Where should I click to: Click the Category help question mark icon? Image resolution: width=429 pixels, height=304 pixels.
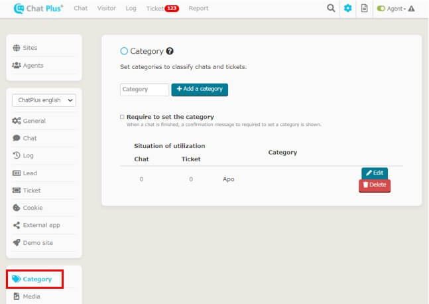point(170,51)
